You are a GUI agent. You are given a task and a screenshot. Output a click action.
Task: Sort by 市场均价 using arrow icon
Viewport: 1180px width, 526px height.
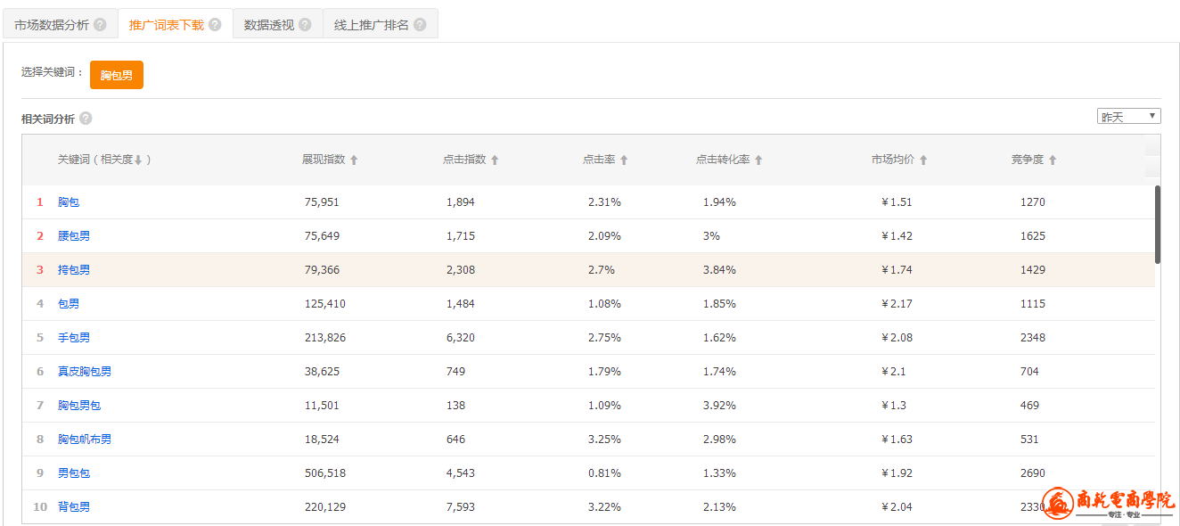(x=923, y=160)
